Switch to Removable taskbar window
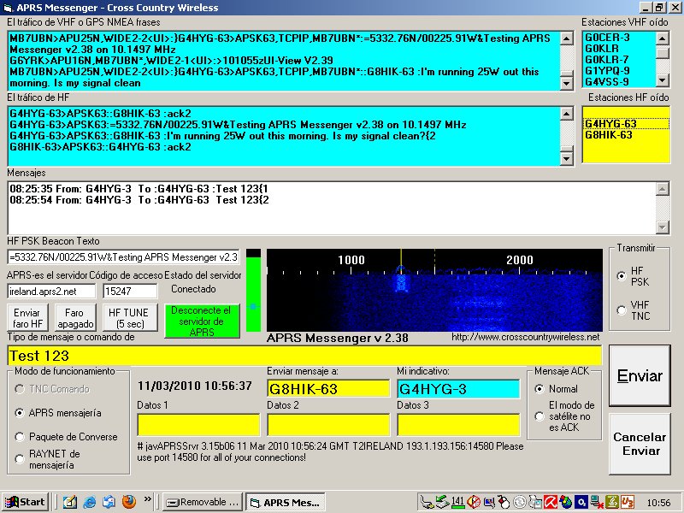Screen dimensions: 684x513 click(x=203, y=502)
